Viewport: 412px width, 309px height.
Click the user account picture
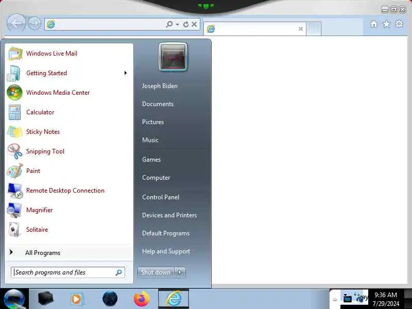tap(173, 57)
